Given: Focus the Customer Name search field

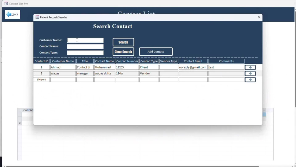Looking at the screenshot, I should pyautogui.click(x=85, y=40).
